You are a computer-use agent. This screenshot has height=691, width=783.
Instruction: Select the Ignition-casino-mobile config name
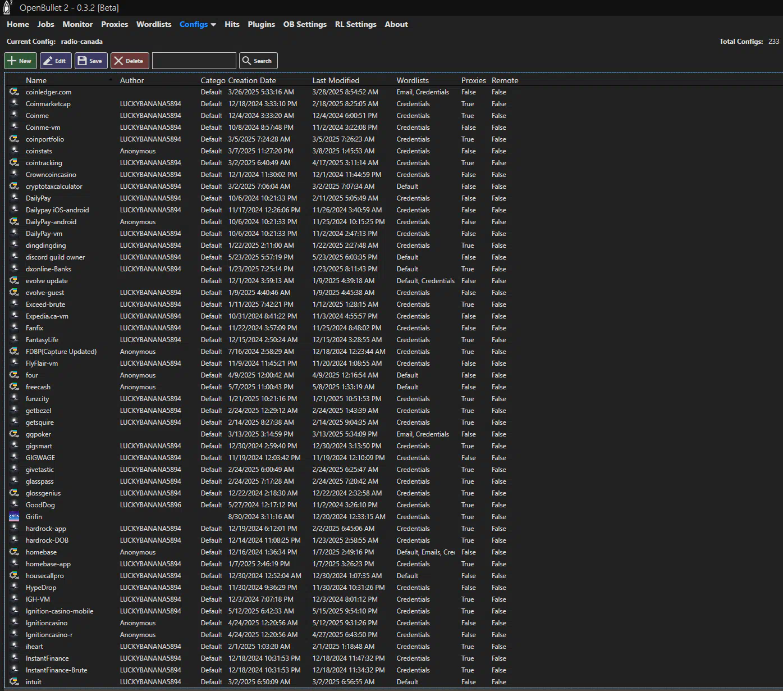point(59,611)
